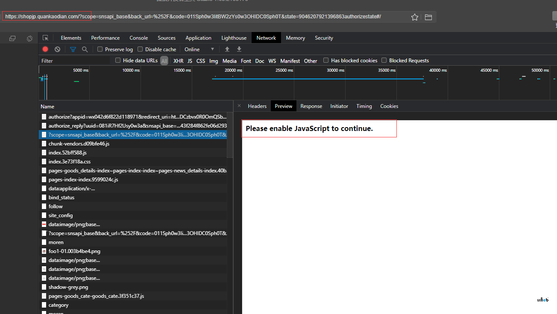Open the Elements panel tab

[x=71, y=38]
